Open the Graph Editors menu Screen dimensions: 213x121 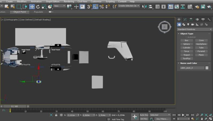click(x=53, y=2)
